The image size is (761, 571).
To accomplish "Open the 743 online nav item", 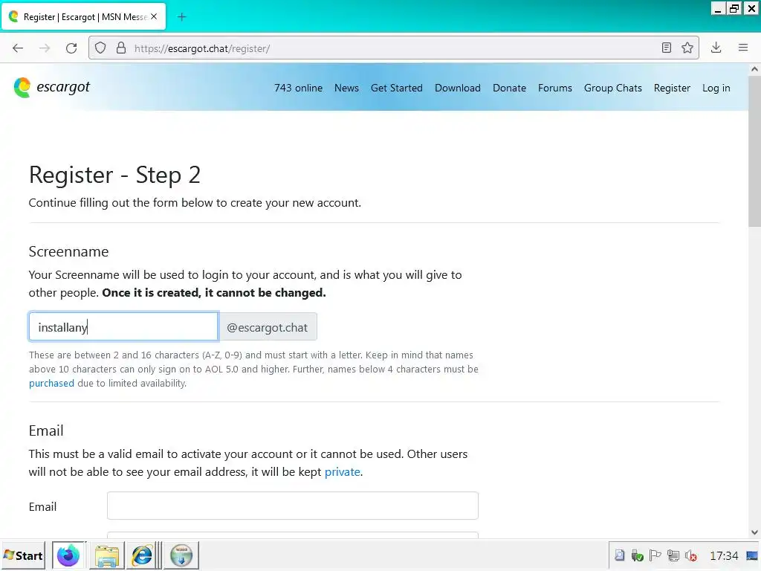I will [x=298, y=88].
